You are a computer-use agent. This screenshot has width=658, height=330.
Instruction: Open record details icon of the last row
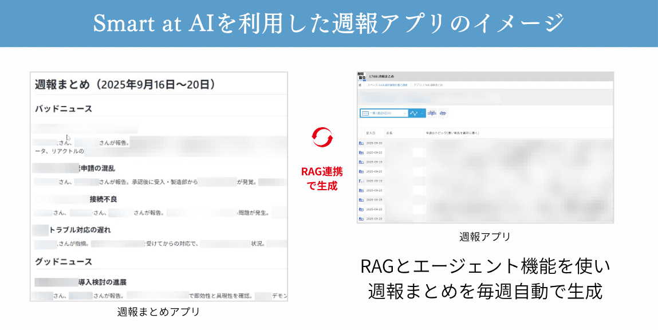coord(361,219)
